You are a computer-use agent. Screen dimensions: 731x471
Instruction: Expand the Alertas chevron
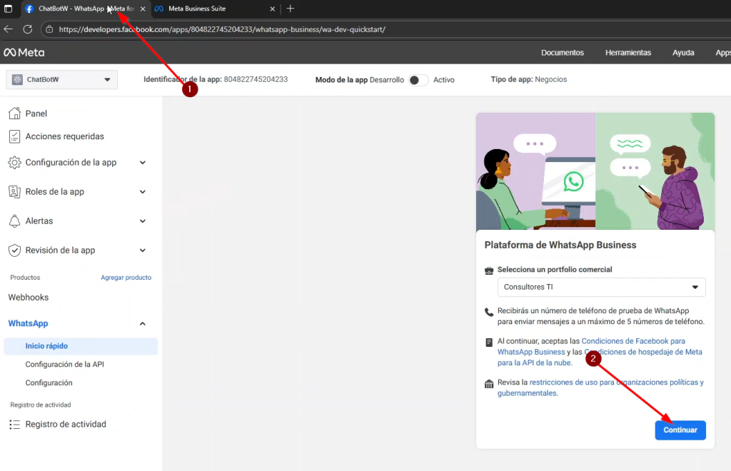pyautogui.click(x=143, y=221)
